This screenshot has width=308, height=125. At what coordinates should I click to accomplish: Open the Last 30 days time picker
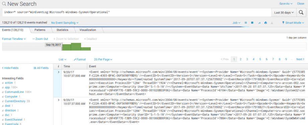click(284, 12)
